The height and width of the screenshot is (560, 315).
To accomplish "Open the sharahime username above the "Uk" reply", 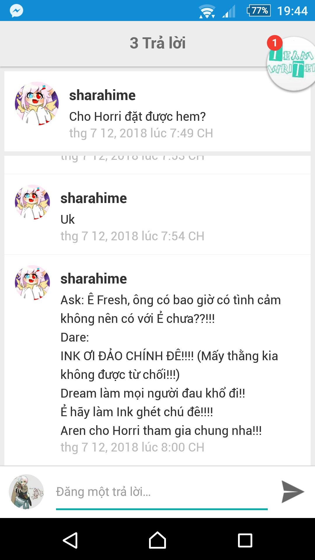I will [94, 198].
